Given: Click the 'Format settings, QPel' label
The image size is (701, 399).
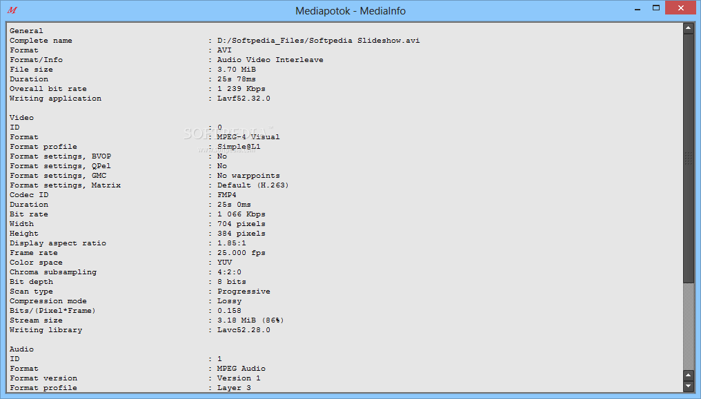Looking at the screenshot, I should pyautogui.click(x=60, y=166).
